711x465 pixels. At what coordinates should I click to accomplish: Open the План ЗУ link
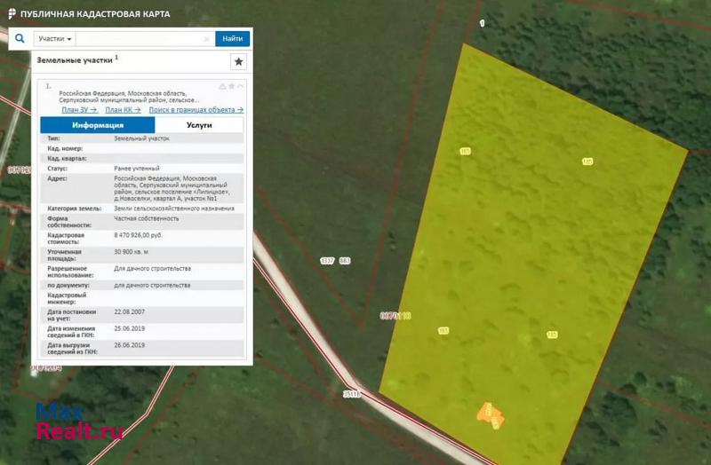click(79, 110)
